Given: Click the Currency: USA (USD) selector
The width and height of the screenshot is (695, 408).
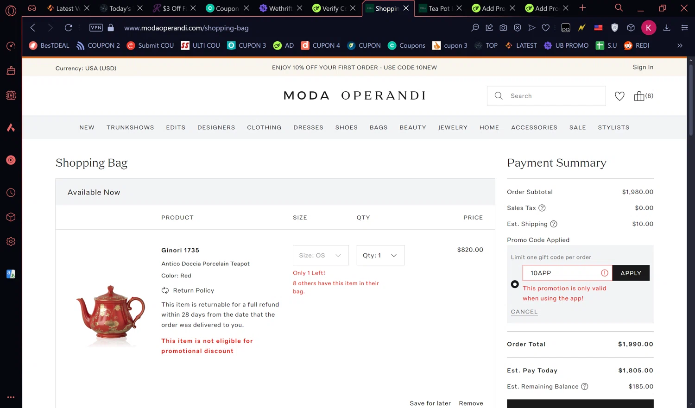Looking at the screenshot, I should (x=86, y=68).
